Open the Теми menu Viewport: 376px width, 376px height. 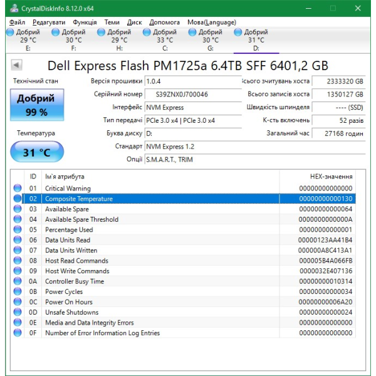point(112,23)
